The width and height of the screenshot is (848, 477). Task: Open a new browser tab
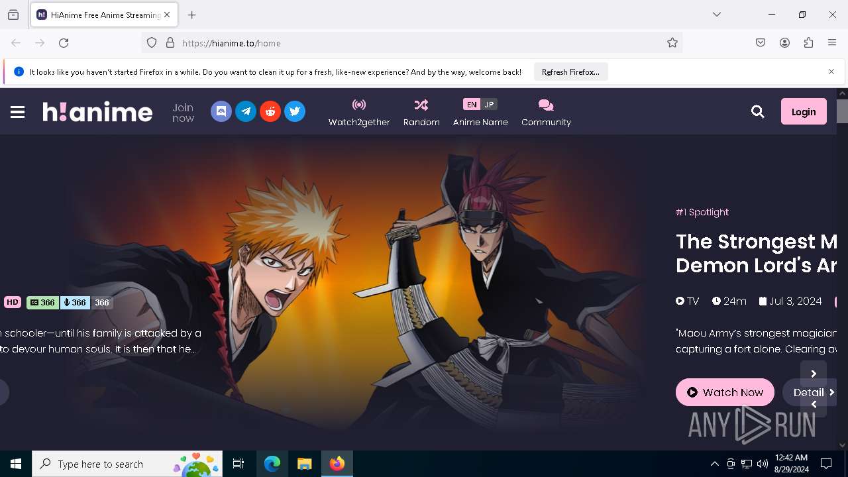(192, 15)
